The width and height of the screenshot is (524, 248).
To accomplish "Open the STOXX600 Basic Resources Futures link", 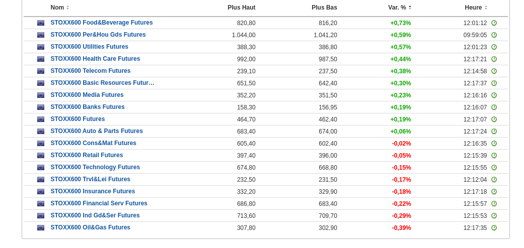I will coord(102,83).
